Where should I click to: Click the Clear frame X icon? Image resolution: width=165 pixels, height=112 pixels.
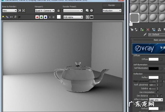20,17
